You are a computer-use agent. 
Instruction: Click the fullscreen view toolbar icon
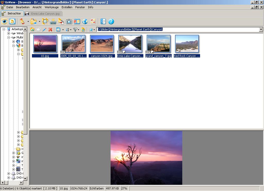click(12, 21)
